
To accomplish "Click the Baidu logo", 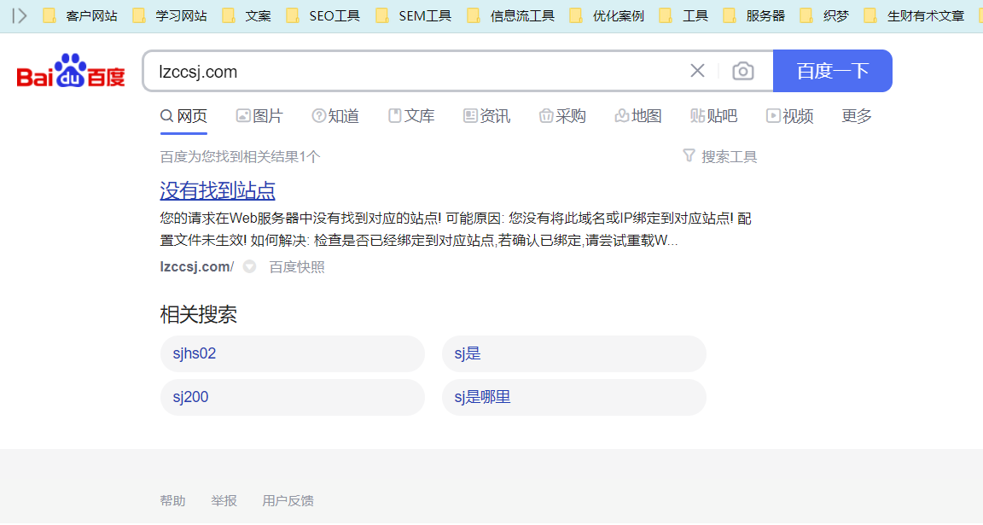I will click(x=70, y=71).
